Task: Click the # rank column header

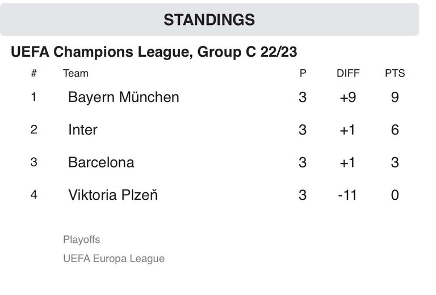Action: (x=33, y=73)
